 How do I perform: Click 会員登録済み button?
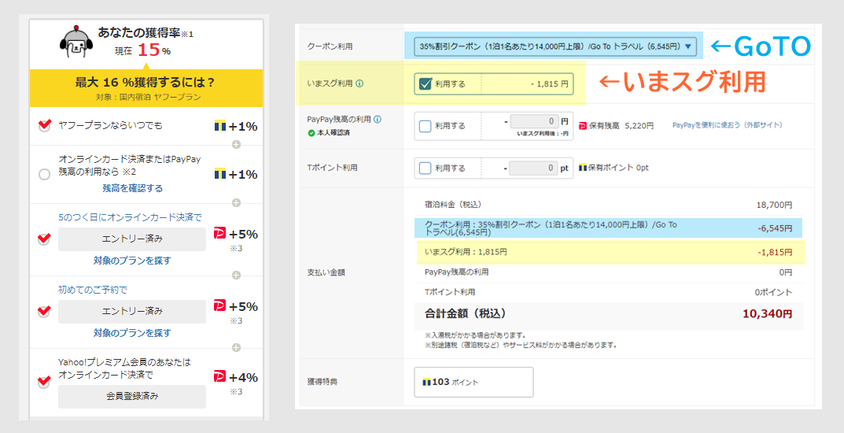tap(132, 396)
